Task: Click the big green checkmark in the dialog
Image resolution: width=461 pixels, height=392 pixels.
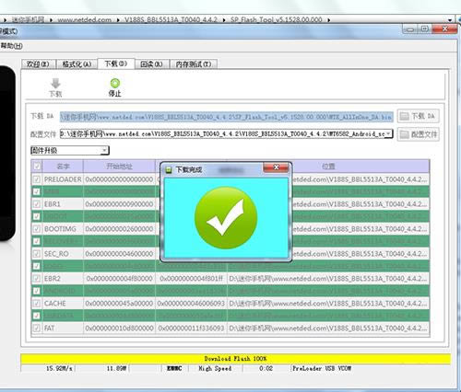Action: pyautogui.click(x=226, y=217)
